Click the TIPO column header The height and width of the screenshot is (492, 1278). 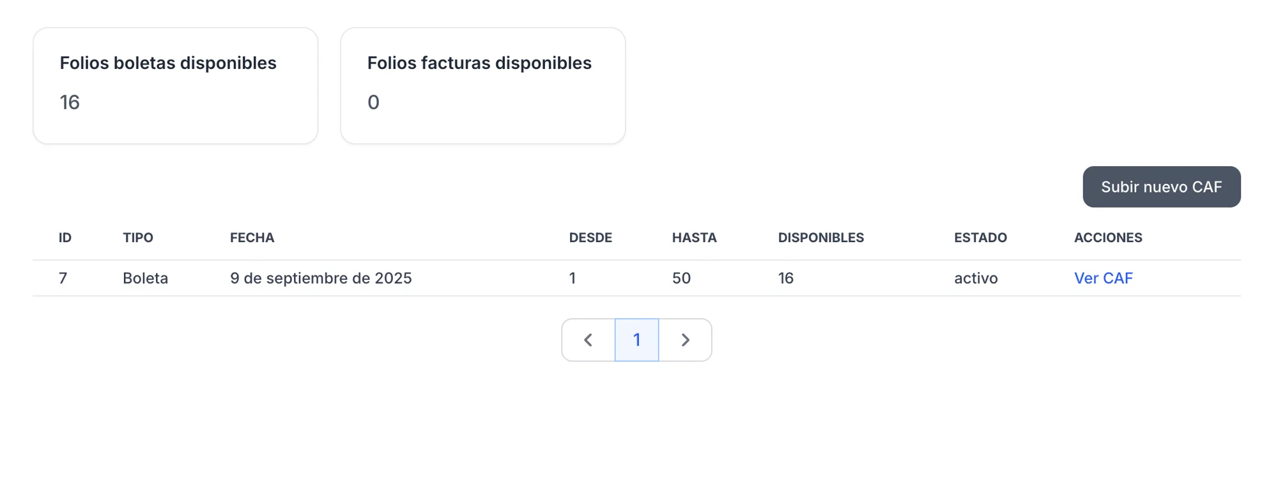tap(138, 238)
